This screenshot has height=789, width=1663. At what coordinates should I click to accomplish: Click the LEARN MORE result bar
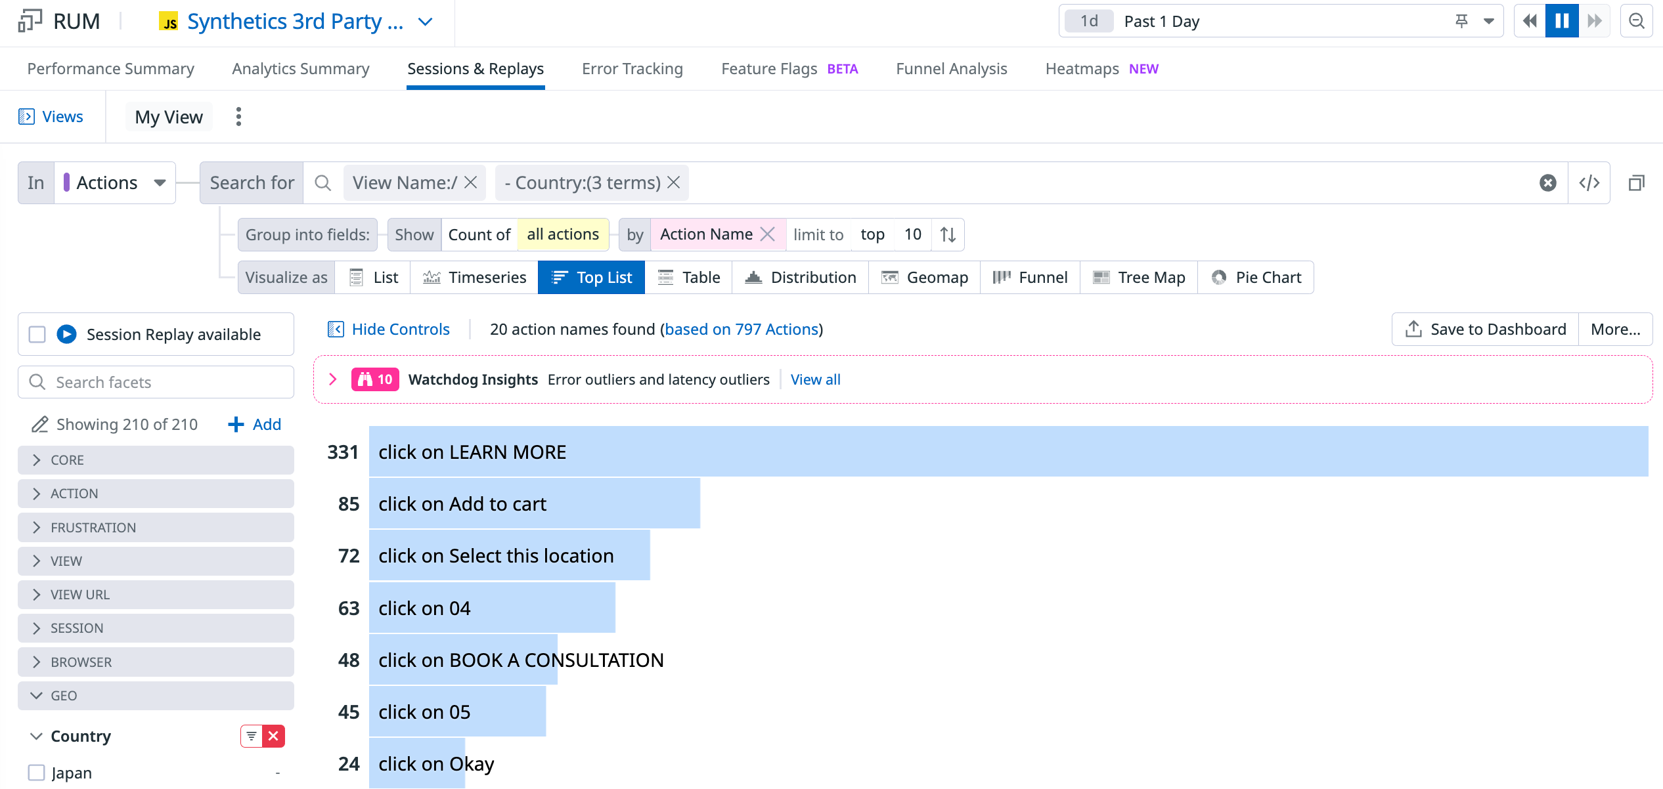click(1008, 452)
